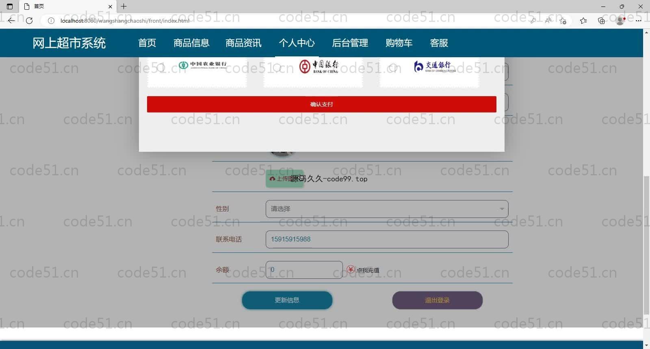Image resolution: width=650 pixels, height=349 pixels.
Task: Reload the page with the refresh icon
Action: point(29,20)
